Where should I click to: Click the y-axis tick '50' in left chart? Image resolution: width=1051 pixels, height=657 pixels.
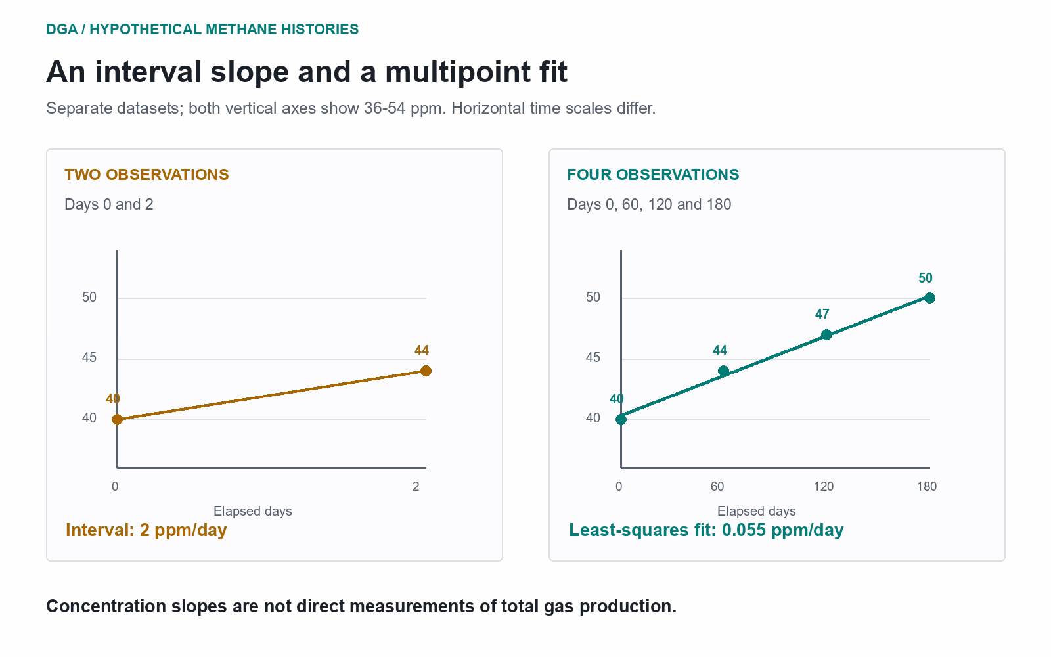tap(89, 297)
